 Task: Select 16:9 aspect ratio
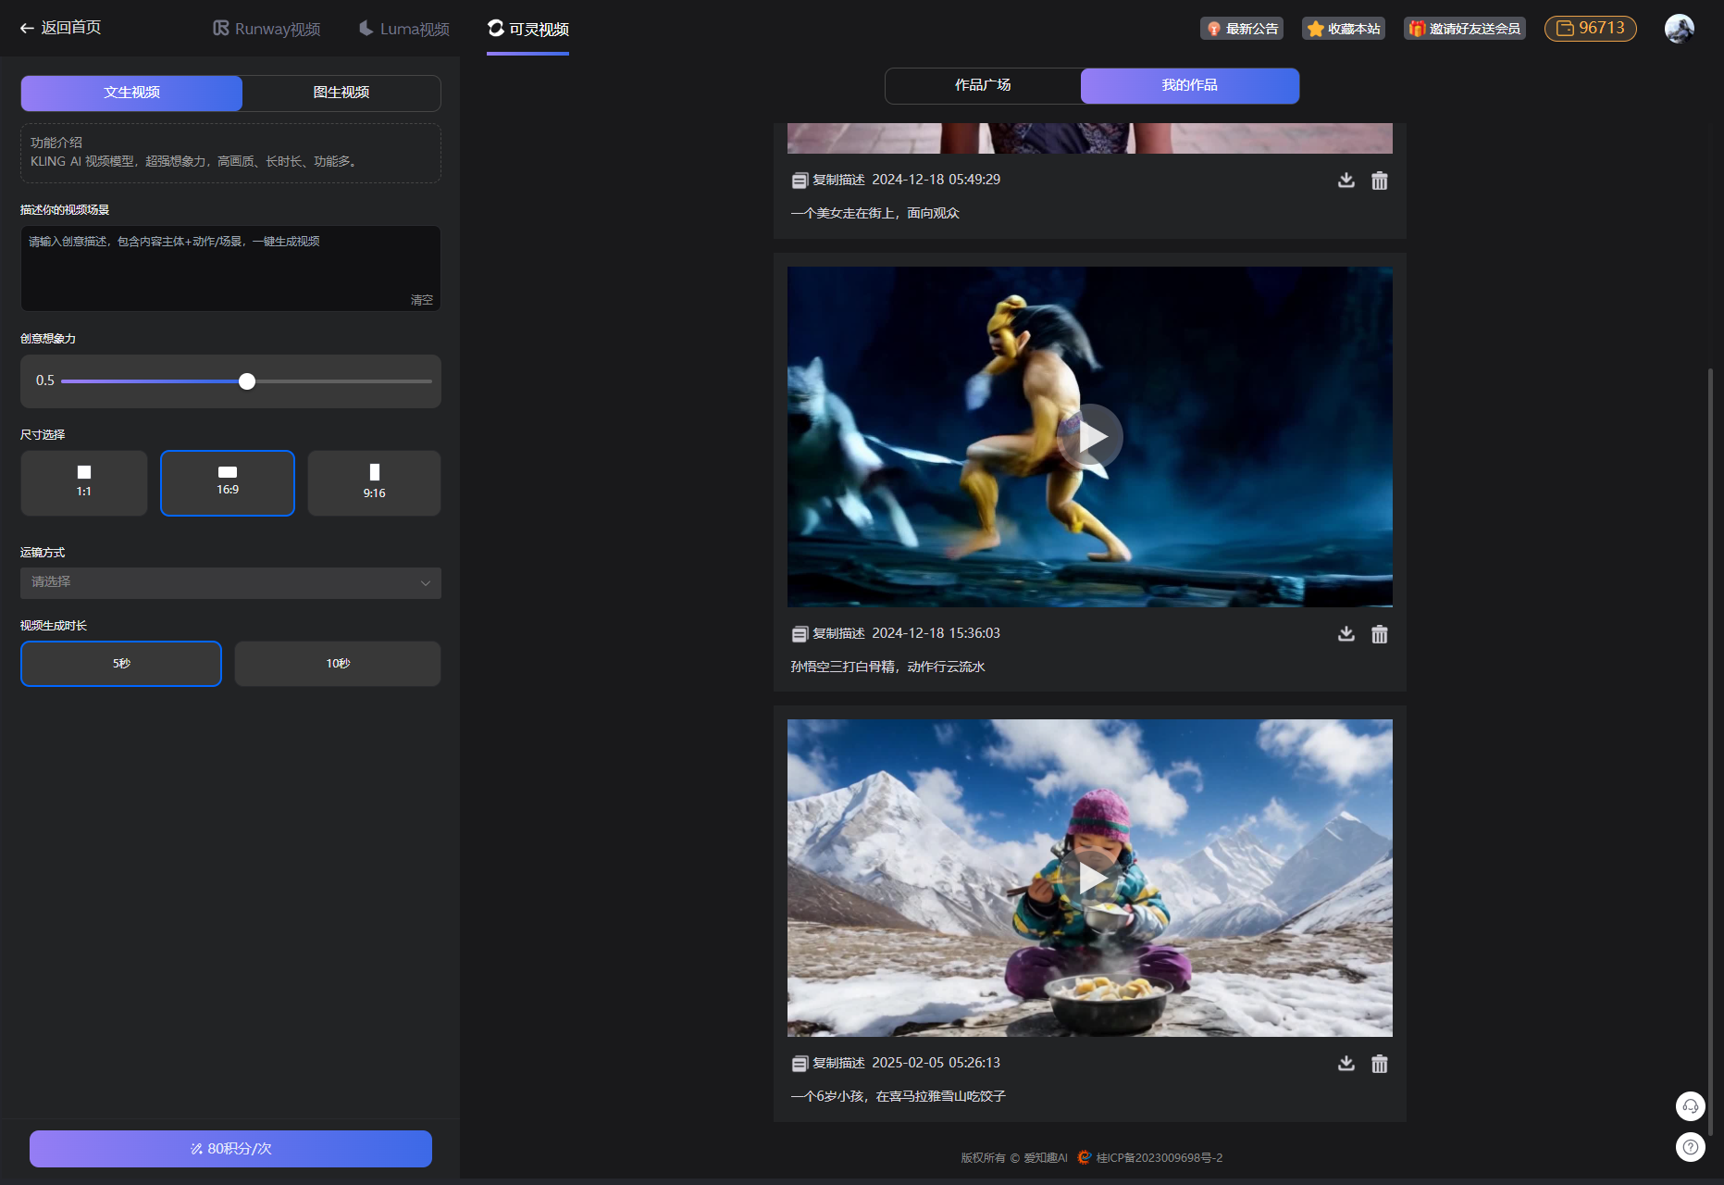[x=228, y=483]
